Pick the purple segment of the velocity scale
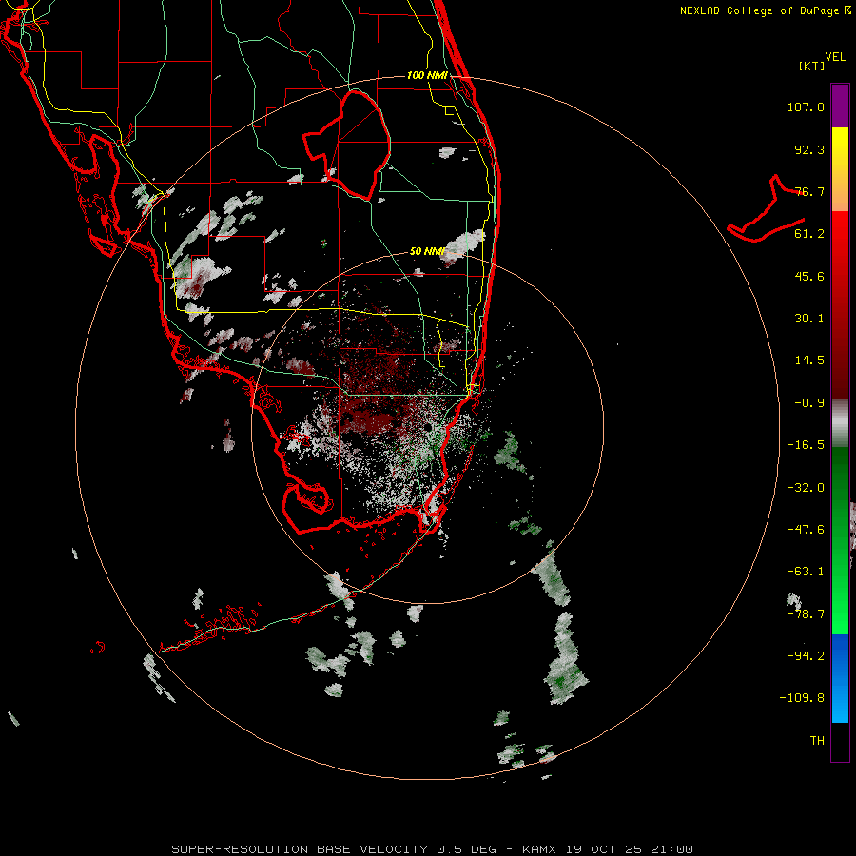856x856 pixels. click(x=840, y=106)
